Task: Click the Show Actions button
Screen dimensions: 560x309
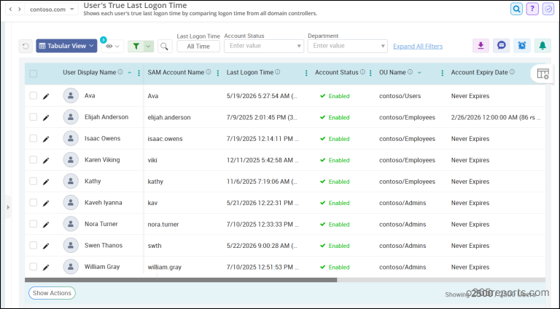Action: [52, 293]
